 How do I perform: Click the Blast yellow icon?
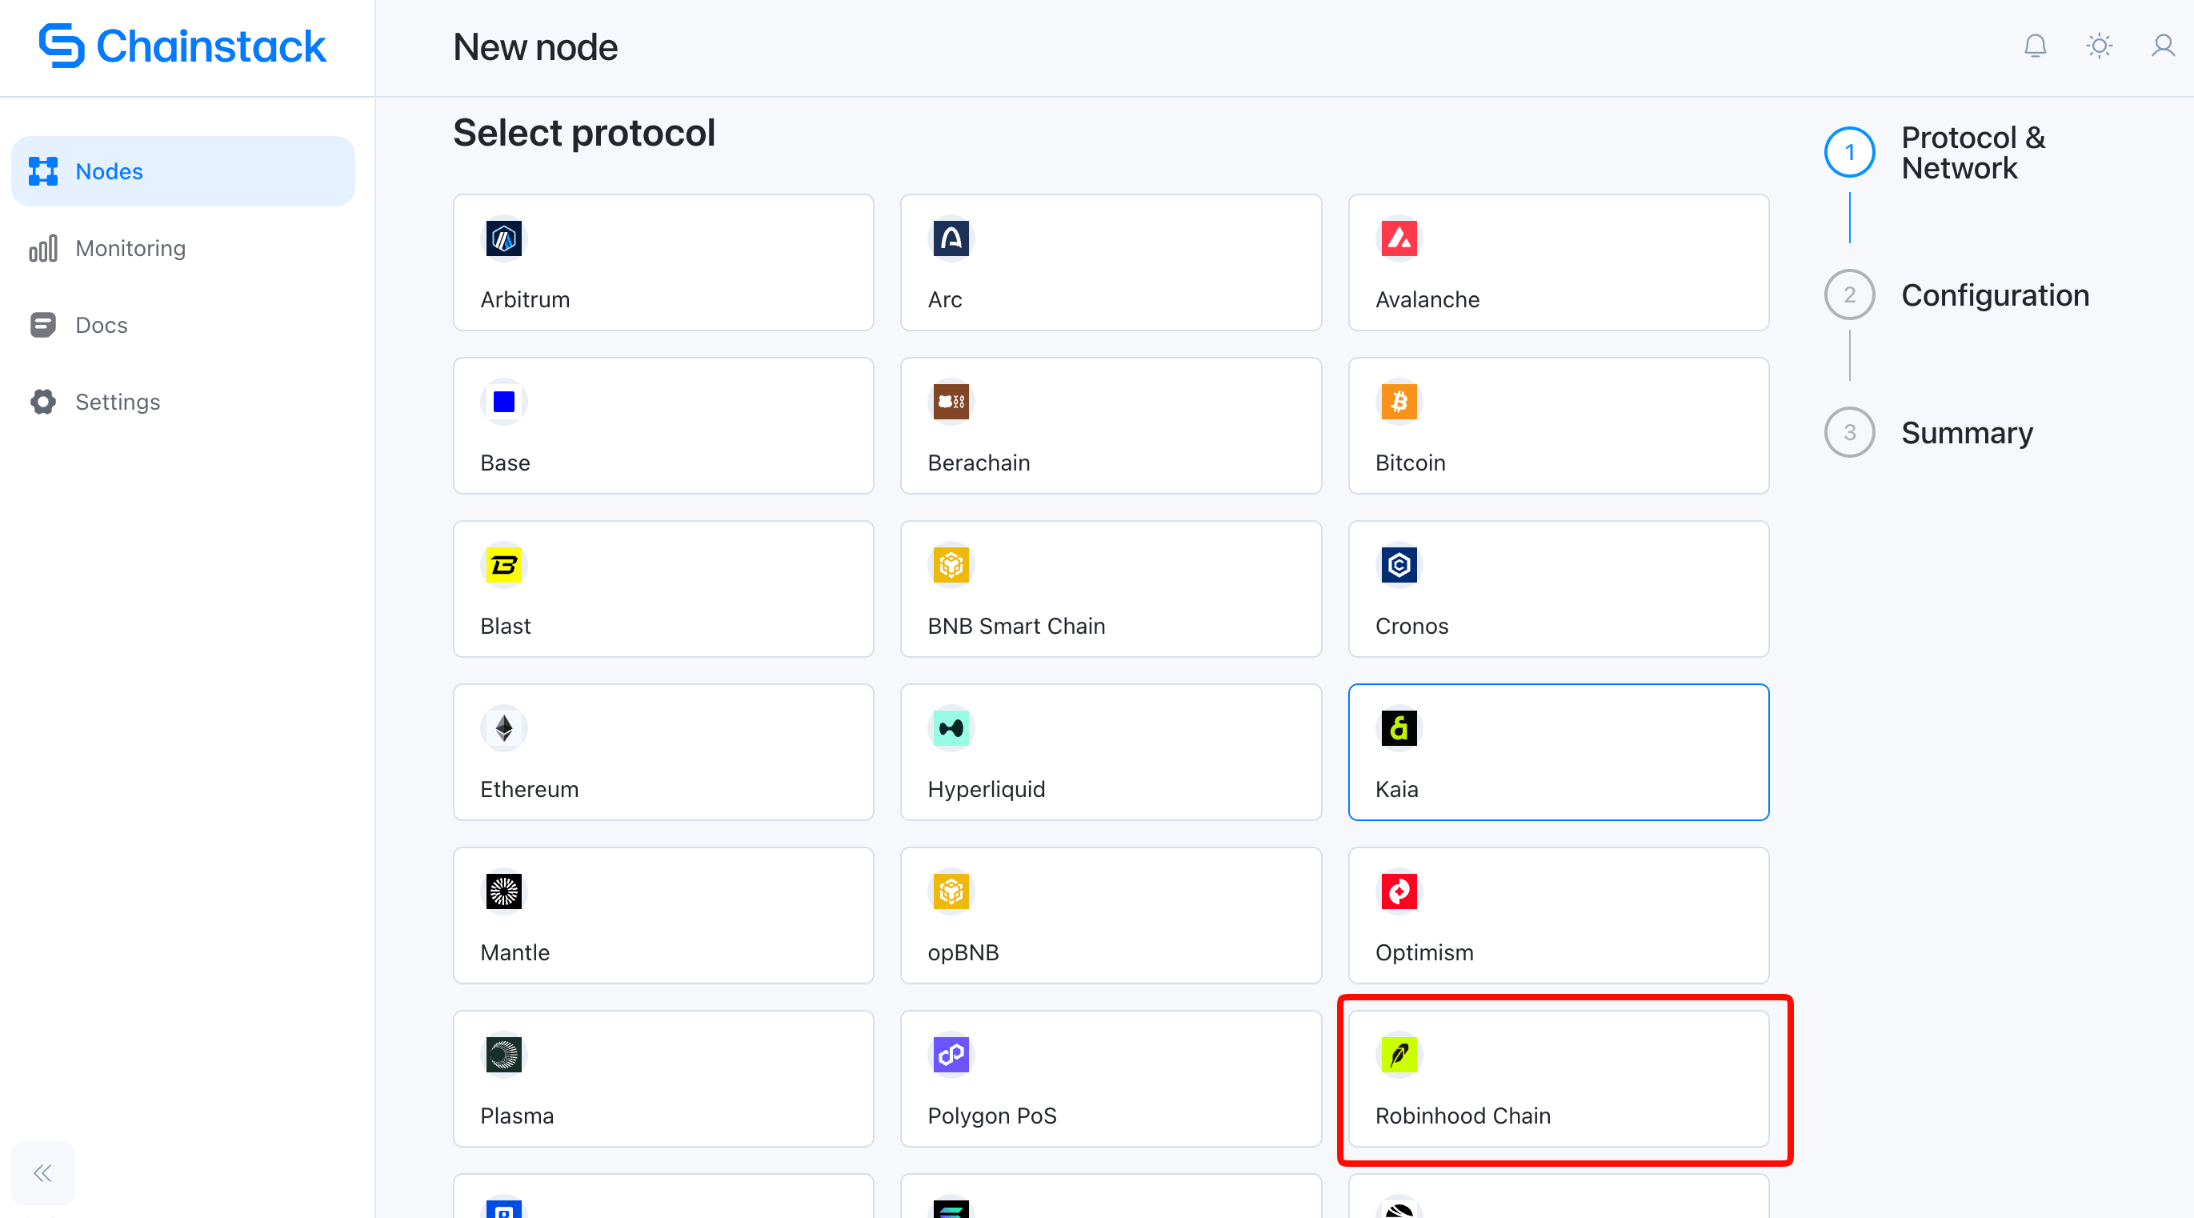503,565
